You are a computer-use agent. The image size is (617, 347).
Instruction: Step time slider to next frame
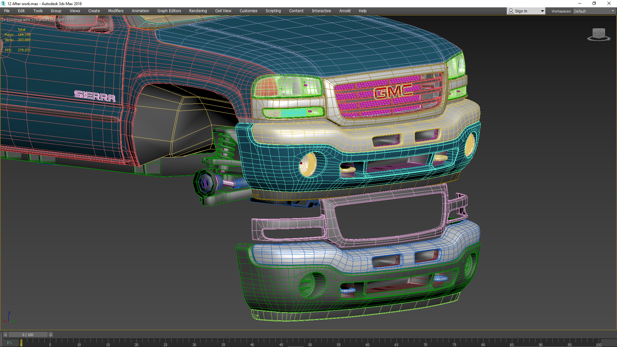(50, 335)
